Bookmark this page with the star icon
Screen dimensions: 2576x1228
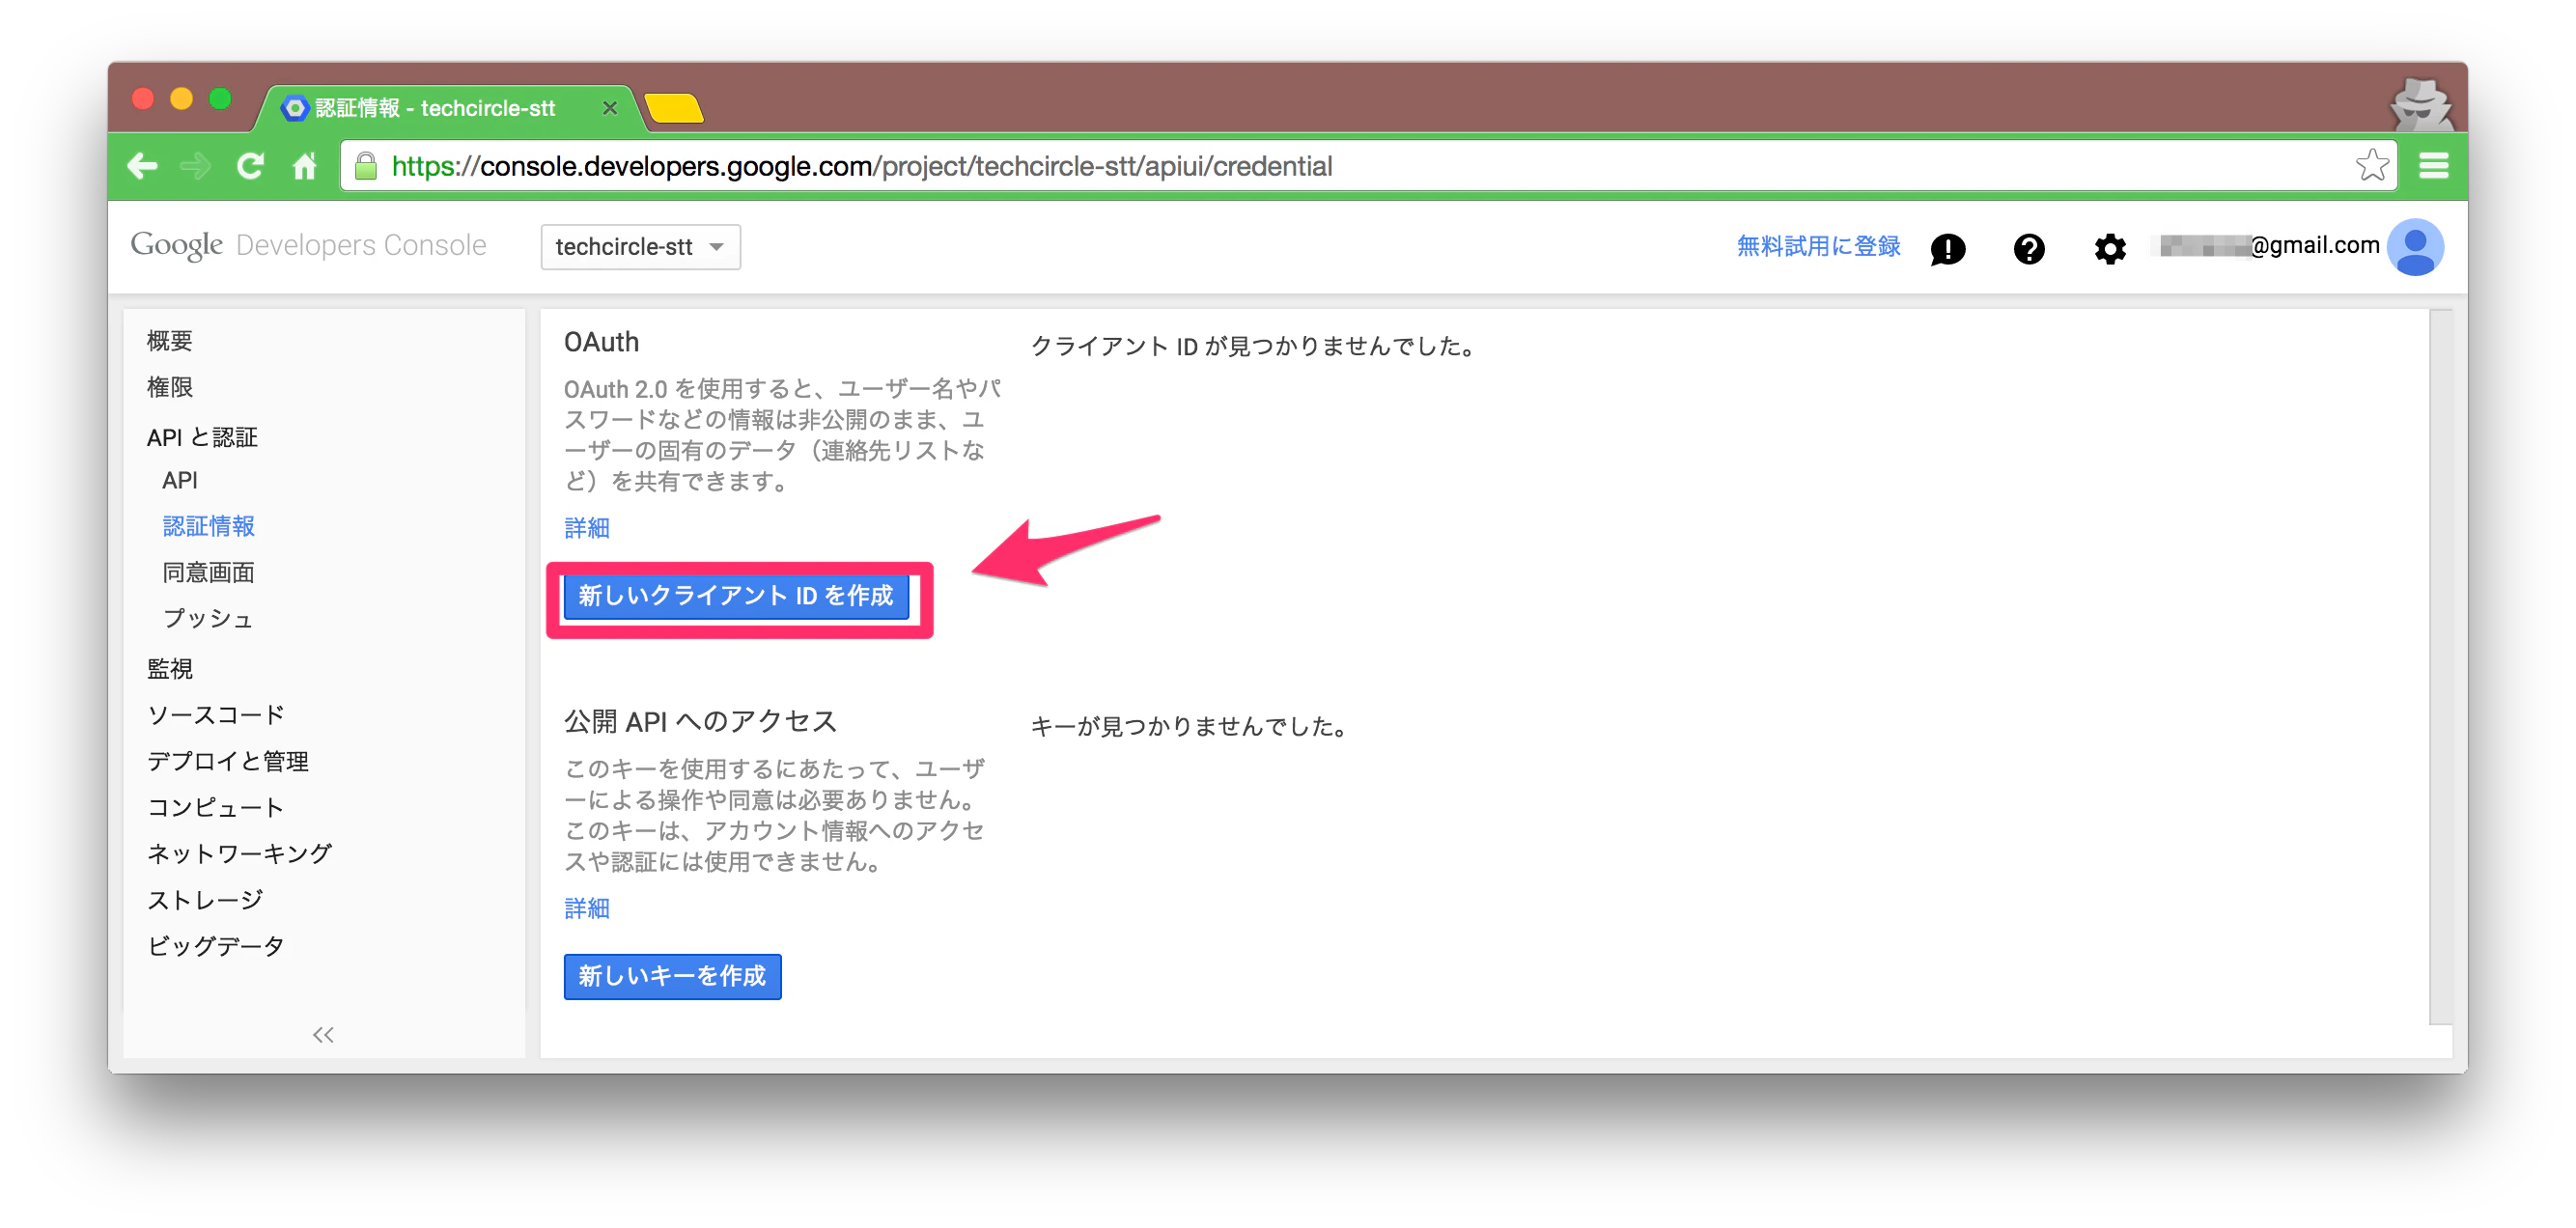coord(2372,165)
